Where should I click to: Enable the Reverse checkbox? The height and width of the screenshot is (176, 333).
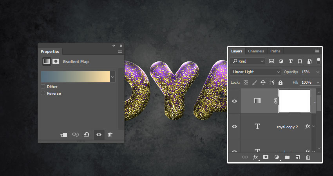pos(43,93)
